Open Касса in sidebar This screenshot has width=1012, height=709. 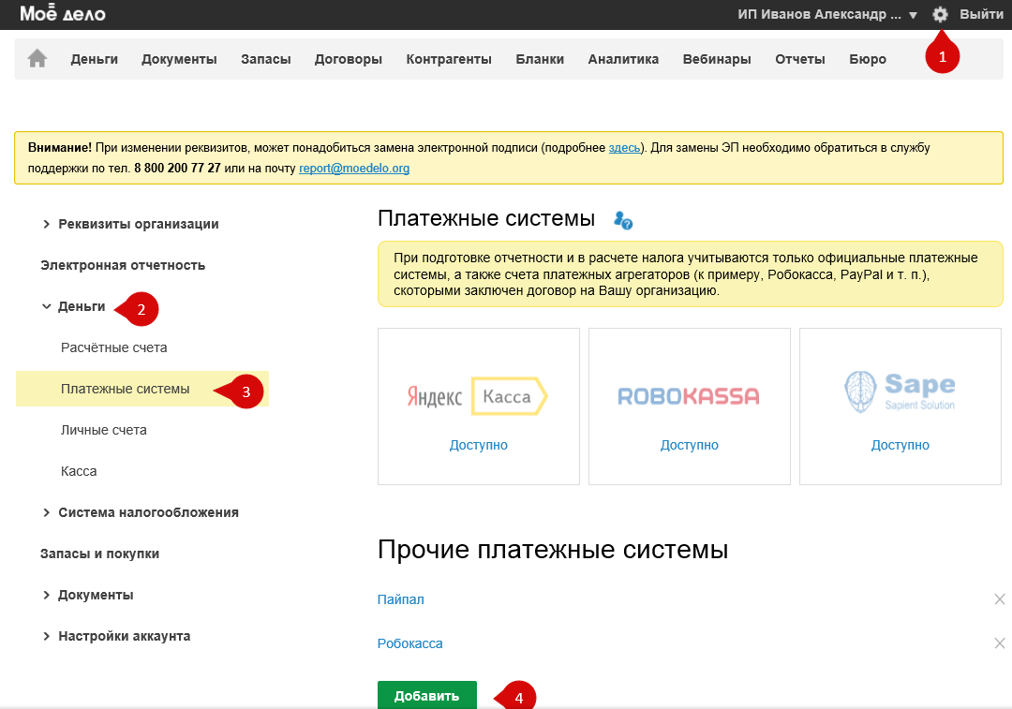[x=79, y=472]
